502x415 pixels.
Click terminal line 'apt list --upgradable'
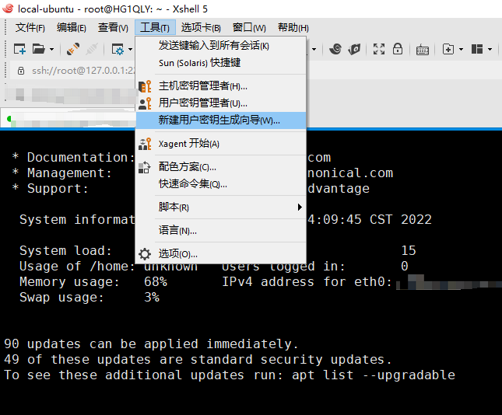[374, 375]
